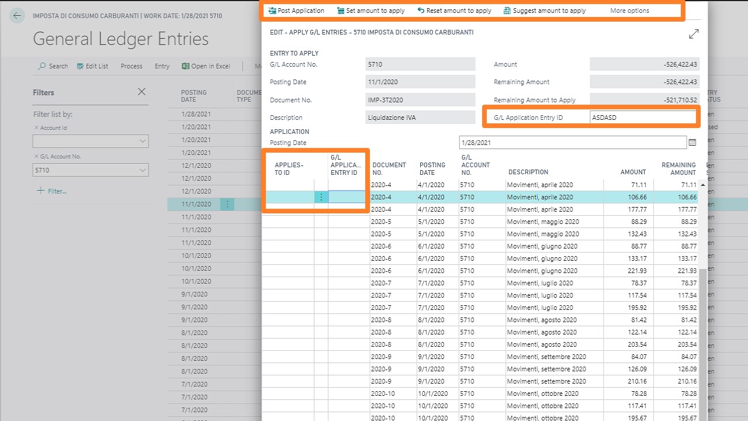Click the Search magnifier icon
The width and height of the screenshot is (748, 421).
point(42,66)
